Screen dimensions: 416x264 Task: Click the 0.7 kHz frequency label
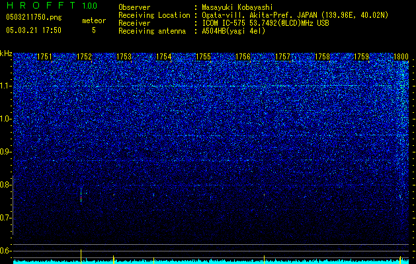point(5,218)
